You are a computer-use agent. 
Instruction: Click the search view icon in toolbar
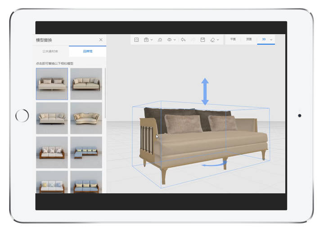click(160, 40)
